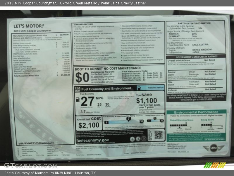The width and height of the screenshot is (234, 176).
Task: Click the first round agency seal near fueleconomy.gov
Action: click(x=132, y=139)
